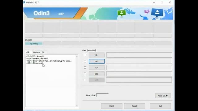Select the 0:[COM3] port box
This screenshot has height=111, width=198.
(x=34, y=43)
